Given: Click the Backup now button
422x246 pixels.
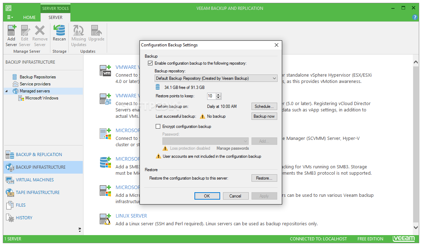Looking at the screenshot, I should [264, 116].
